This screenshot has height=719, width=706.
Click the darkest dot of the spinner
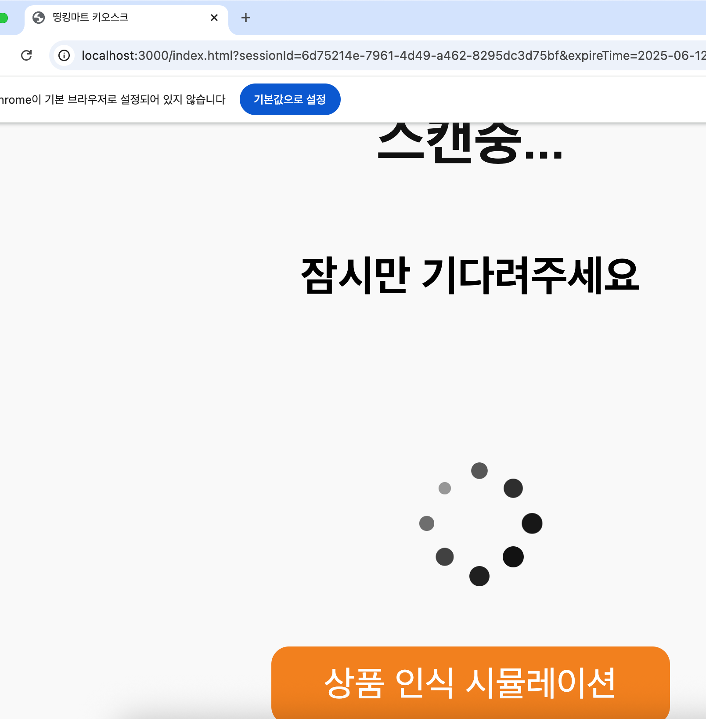click(x=513, y=557)
